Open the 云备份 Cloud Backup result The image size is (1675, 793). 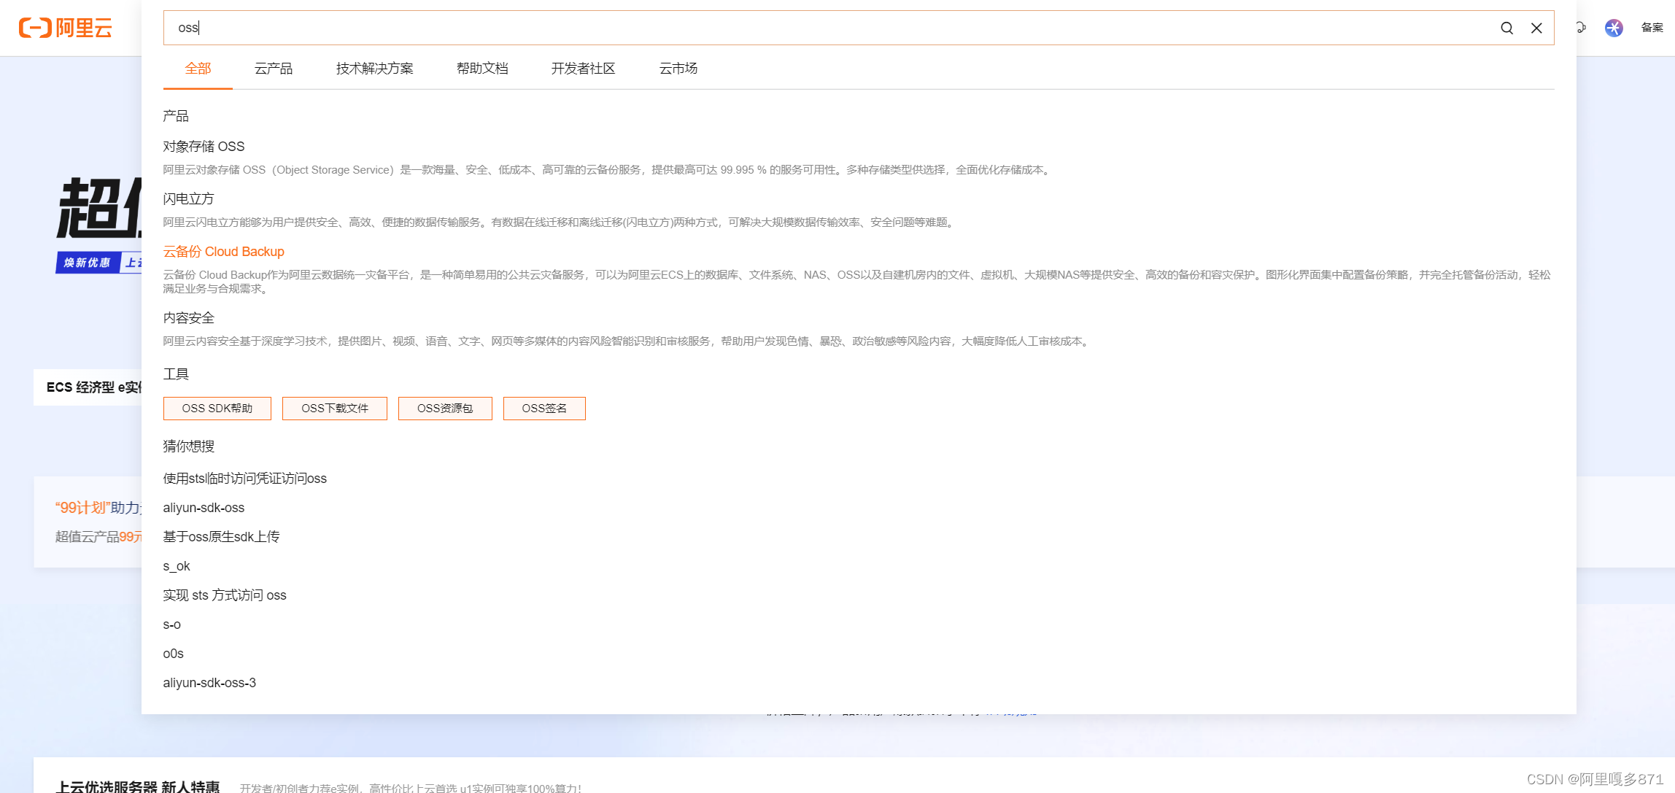click(x=223, y=252)
